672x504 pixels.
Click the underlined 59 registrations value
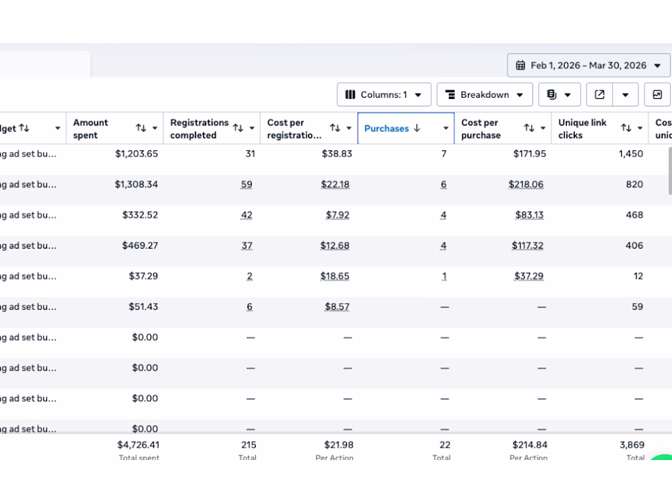[247, 184]
